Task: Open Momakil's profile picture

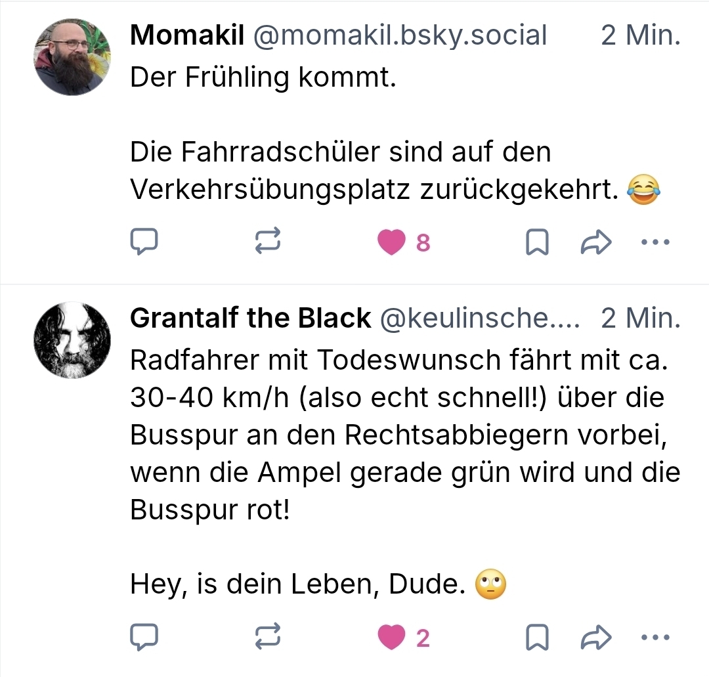Action: (72, 57)
